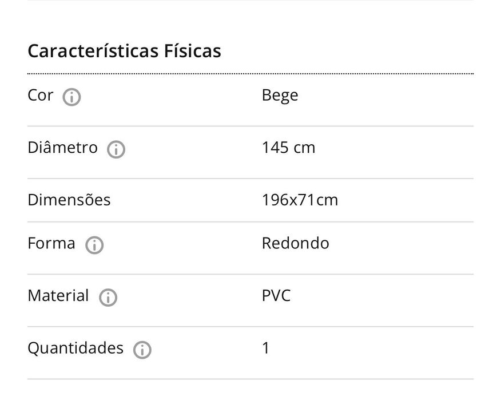501x400 pixels.
Task: Click the Forma label text
Action: point(51,243)
